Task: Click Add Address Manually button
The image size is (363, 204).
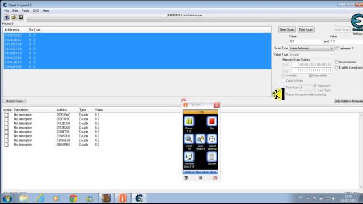Action: point(349,101)
